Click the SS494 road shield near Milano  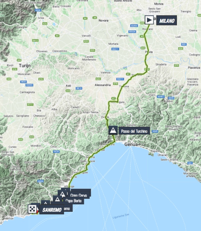coord(134,26)
